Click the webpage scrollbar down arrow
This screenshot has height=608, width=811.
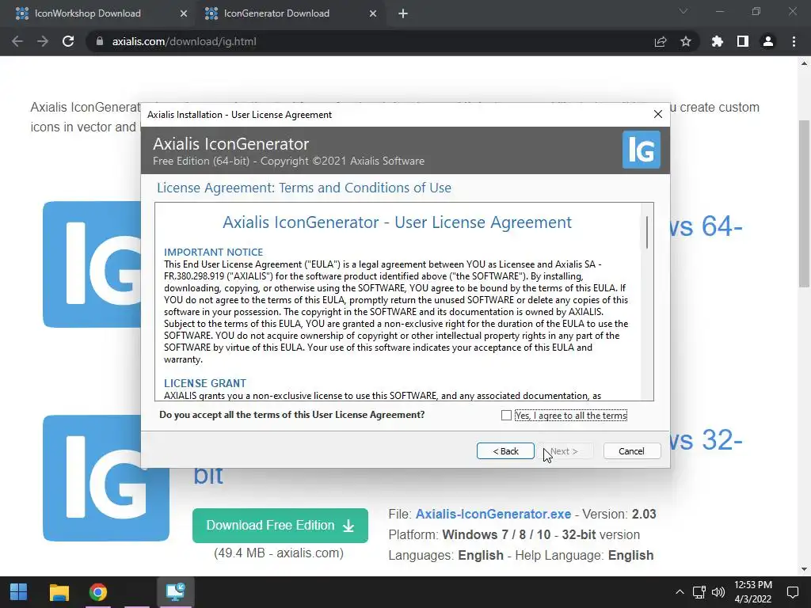click(x=804, y=569)
